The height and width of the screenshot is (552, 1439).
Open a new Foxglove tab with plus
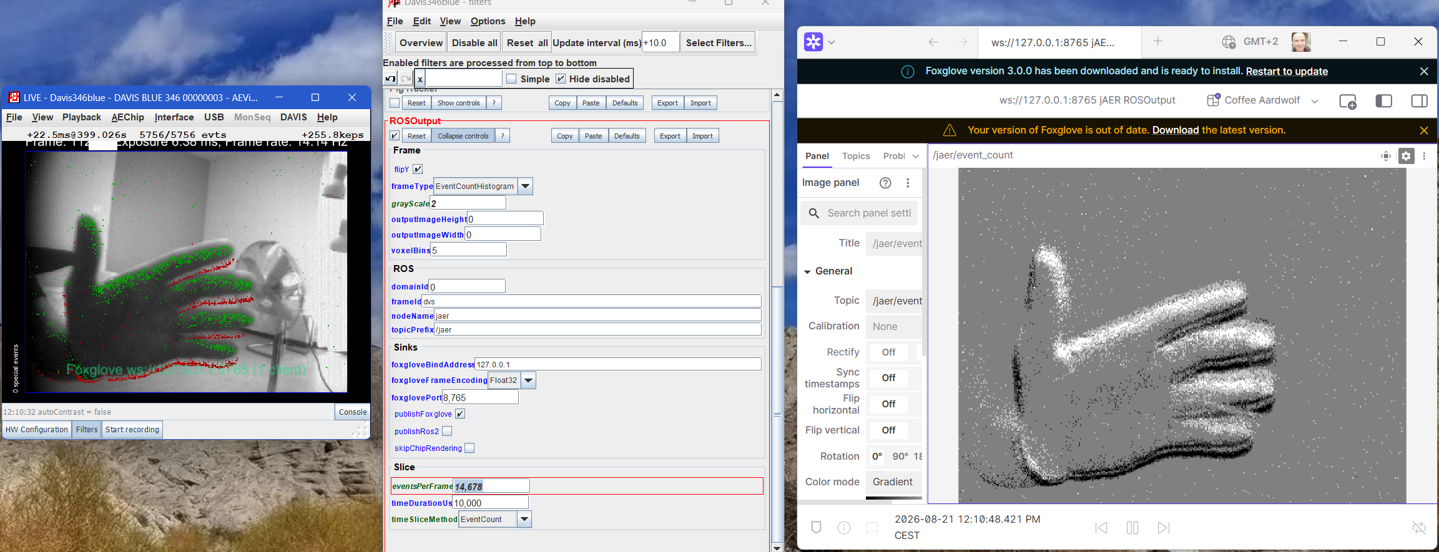point(1157,41)
